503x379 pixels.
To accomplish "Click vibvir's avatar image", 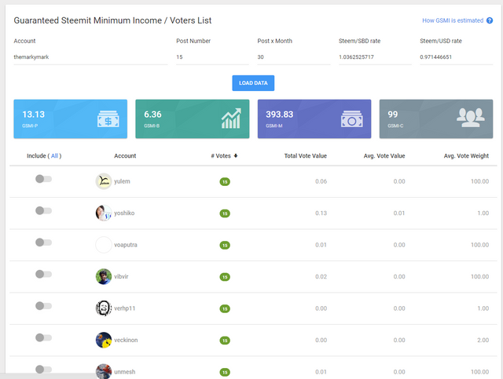I will click(104, 276).
